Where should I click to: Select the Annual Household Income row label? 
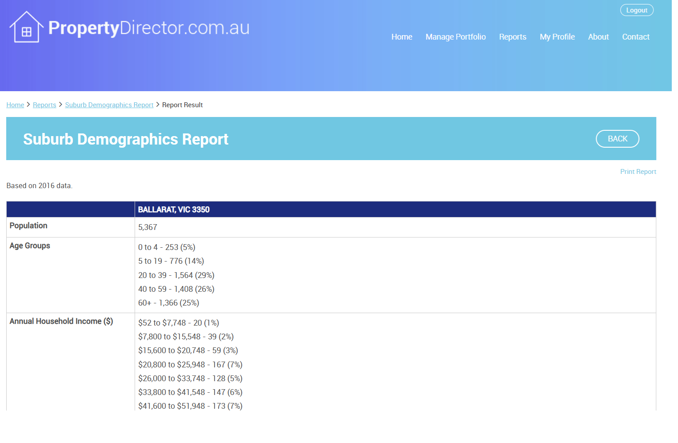(61, 321)
